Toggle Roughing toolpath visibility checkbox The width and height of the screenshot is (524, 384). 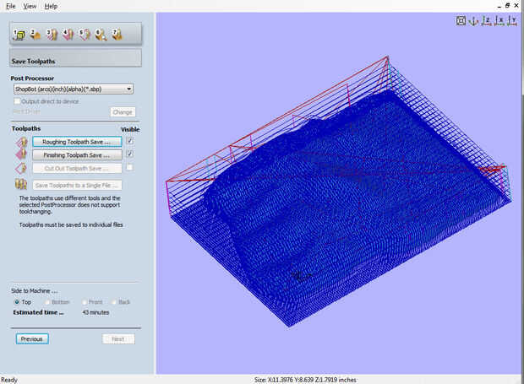point(129,141)
